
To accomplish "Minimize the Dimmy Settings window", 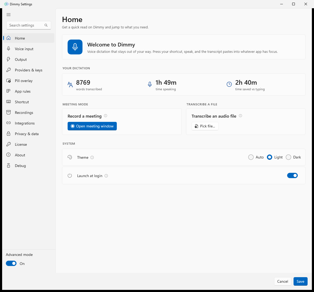I will pyautogui.click(x=281, y=4).
